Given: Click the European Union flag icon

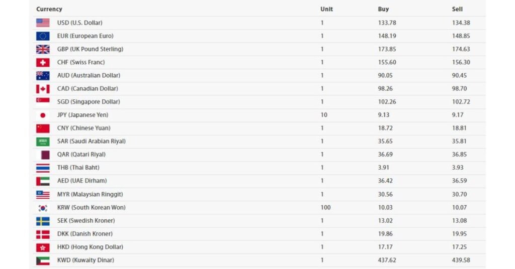Looking at the screenshot, I should click(x=43, y=36).
